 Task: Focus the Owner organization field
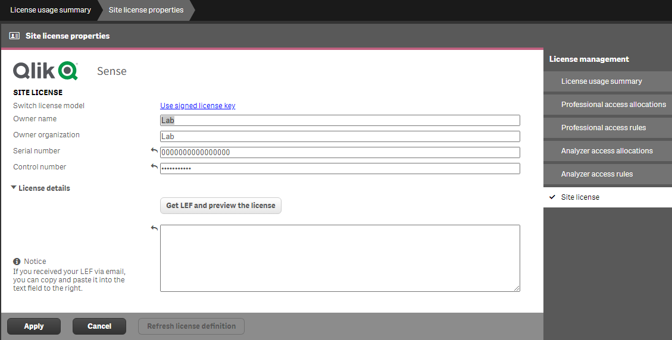click(340, 136)
